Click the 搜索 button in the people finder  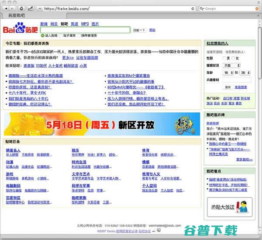228,87
